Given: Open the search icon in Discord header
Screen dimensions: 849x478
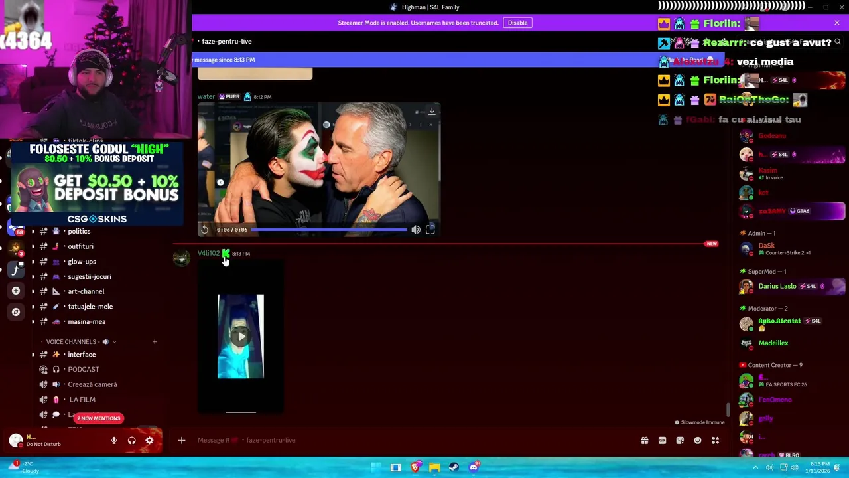Looking at the screenshot, I should point(838,42).
